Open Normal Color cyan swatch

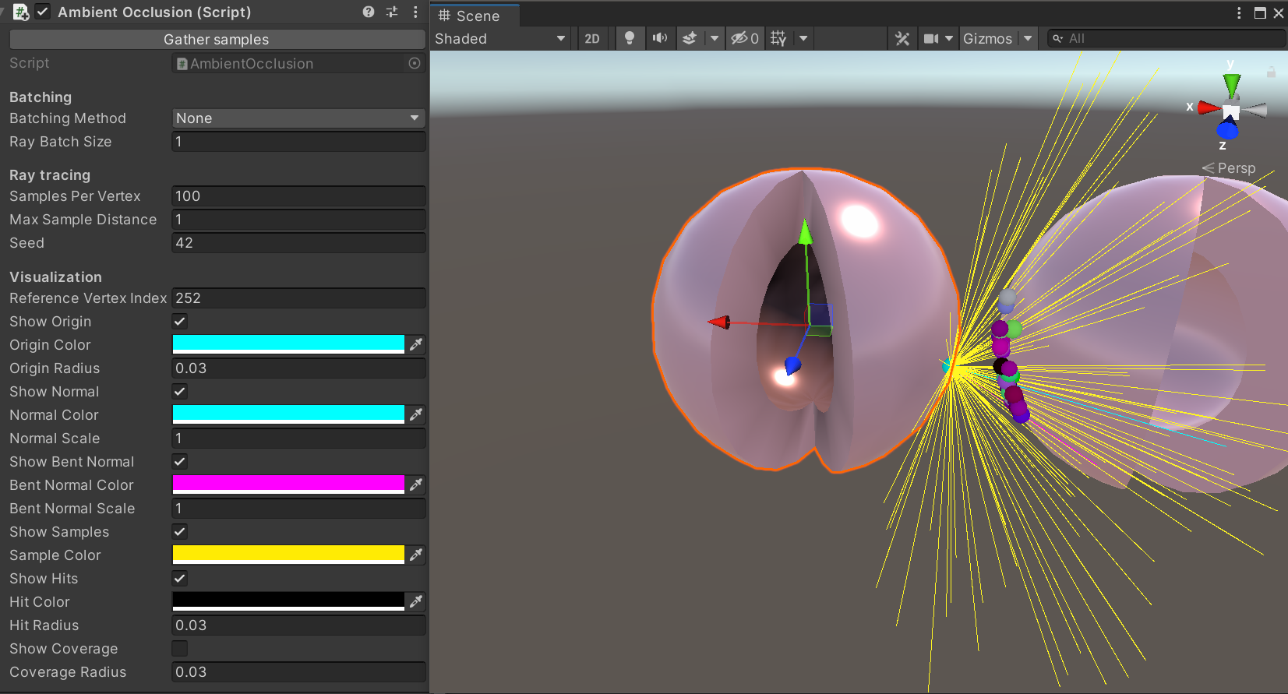coord(288,414)
